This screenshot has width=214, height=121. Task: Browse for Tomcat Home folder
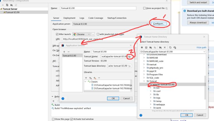pos(129,57)
